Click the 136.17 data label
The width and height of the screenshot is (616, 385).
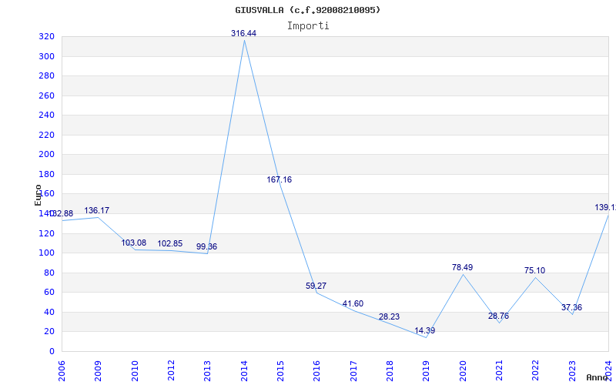[x=97, y=210]
